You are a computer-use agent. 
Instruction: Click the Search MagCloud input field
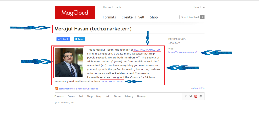click(190, 17)
